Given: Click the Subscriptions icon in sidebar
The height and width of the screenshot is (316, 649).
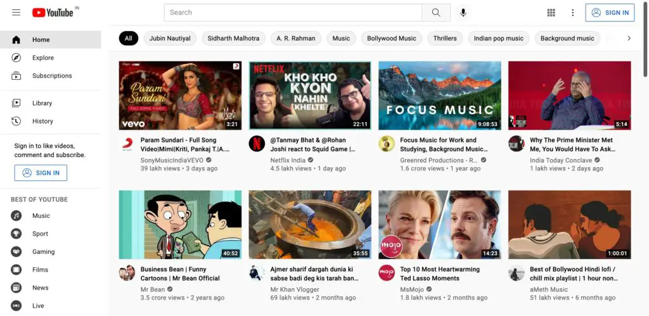Looking at the screenshot, I should [16, 76].
